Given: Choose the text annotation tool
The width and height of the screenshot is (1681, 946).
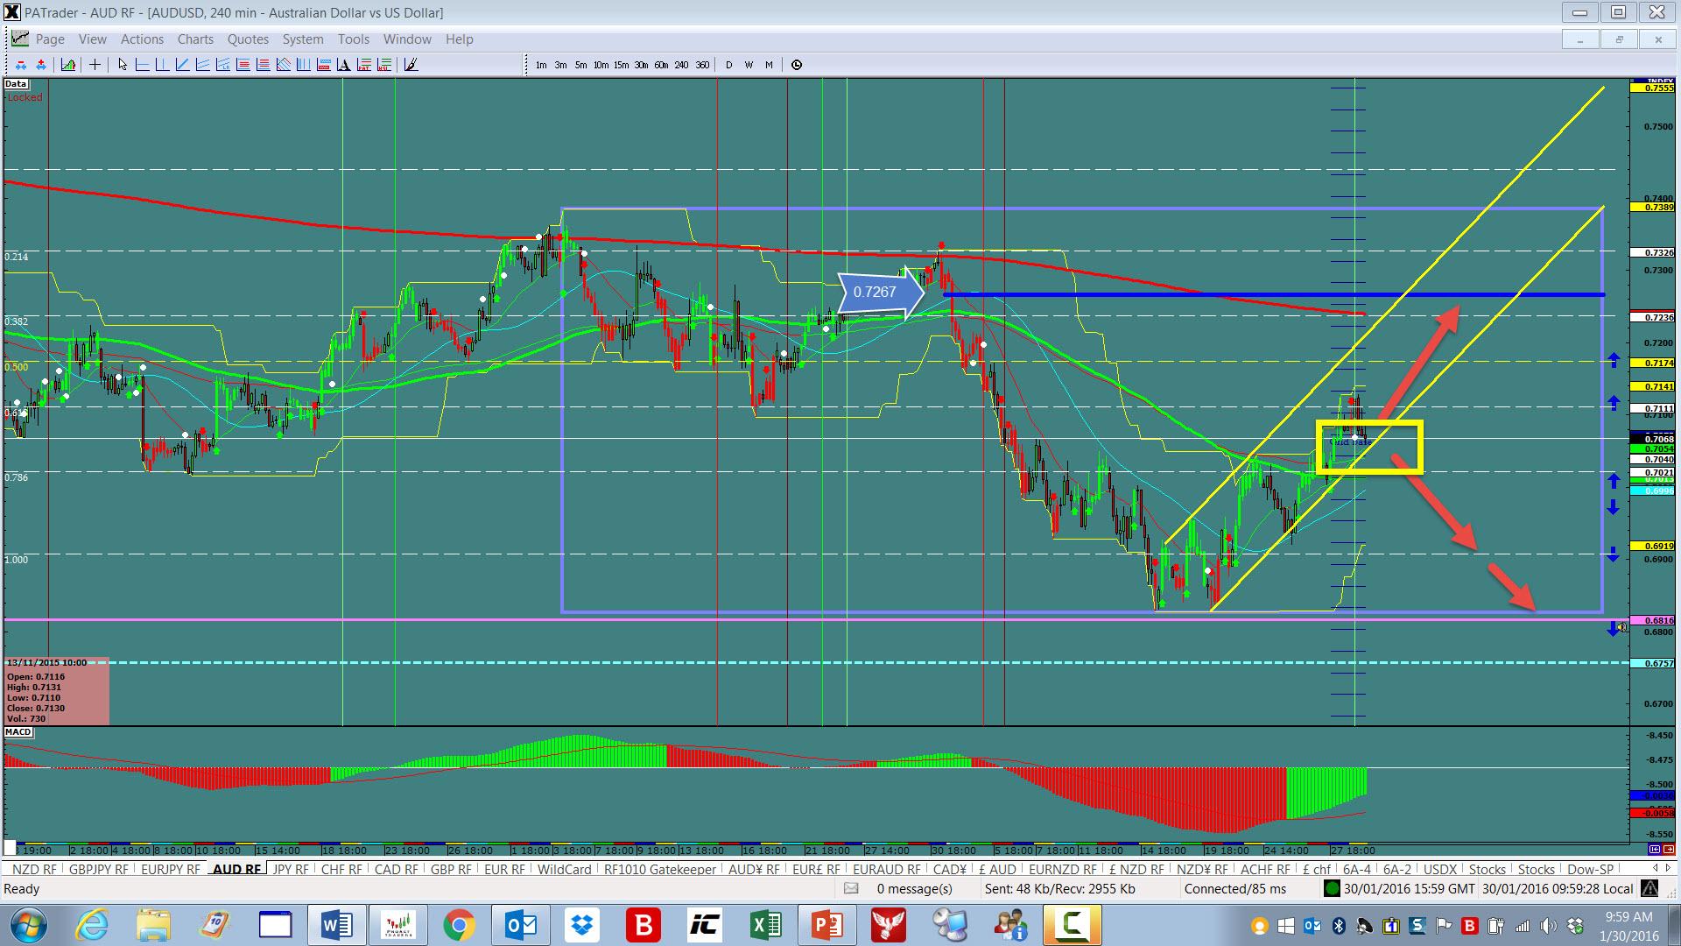Looking at the screenshot, I should 344,65.
